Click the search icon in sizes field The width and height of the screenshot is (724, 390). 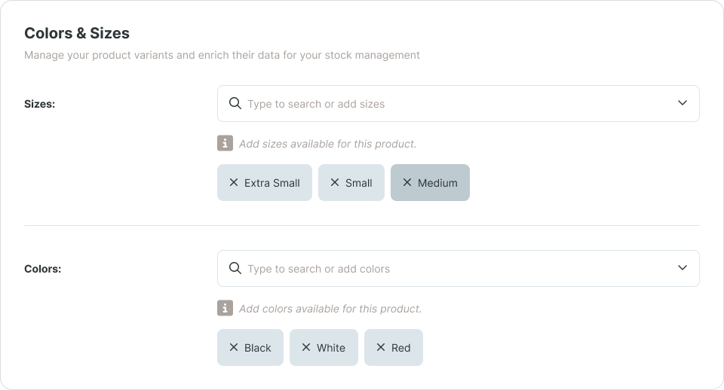tap(235, 103)
